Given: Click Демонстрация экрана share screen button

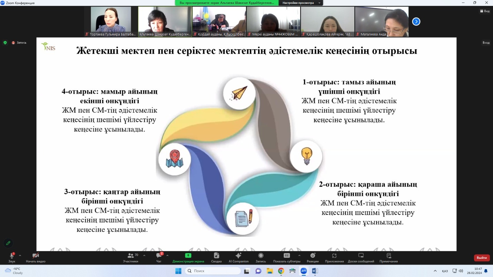Looking at the screenshot, I should coord(188,257).
